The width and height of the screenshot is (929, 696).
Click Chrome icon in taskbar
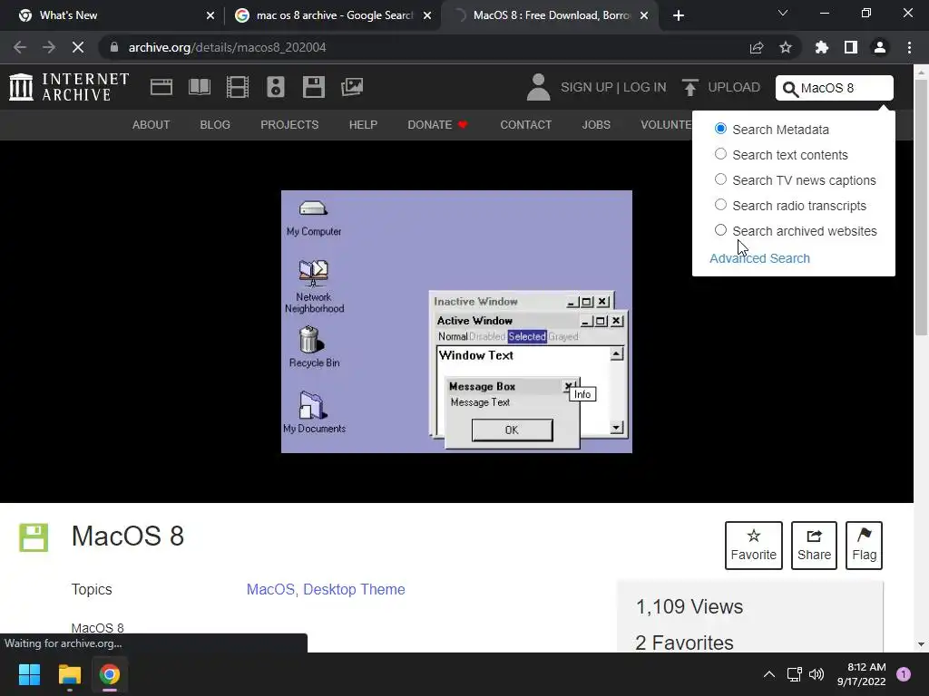[x=110, y=674]
